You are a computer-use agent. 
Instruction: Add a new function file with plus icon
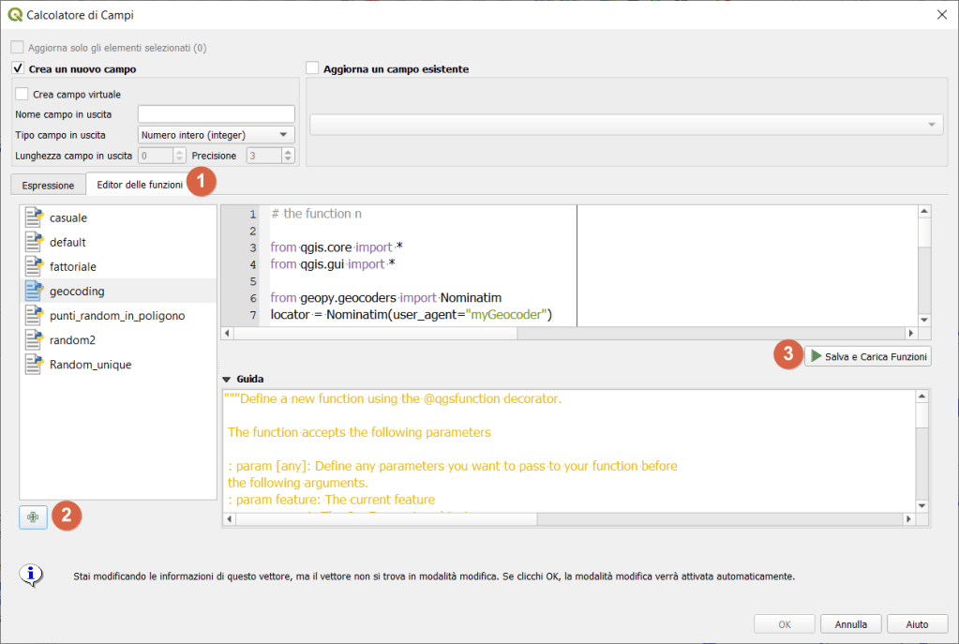pos(33,517)
